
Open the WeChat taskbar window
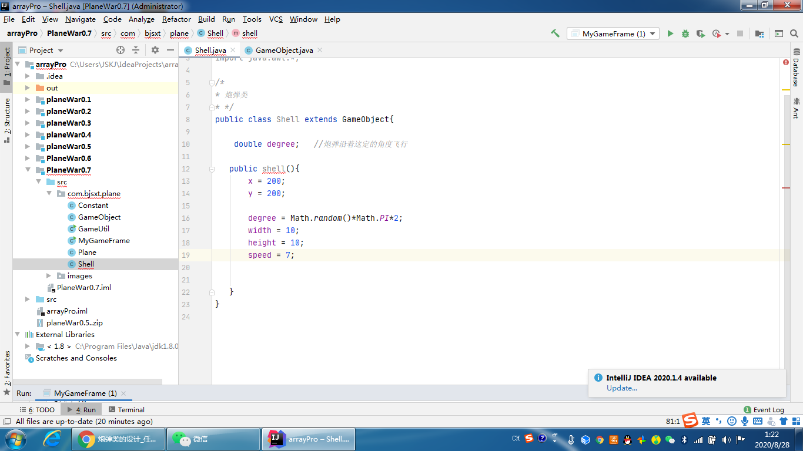click(x=213, y=439)
